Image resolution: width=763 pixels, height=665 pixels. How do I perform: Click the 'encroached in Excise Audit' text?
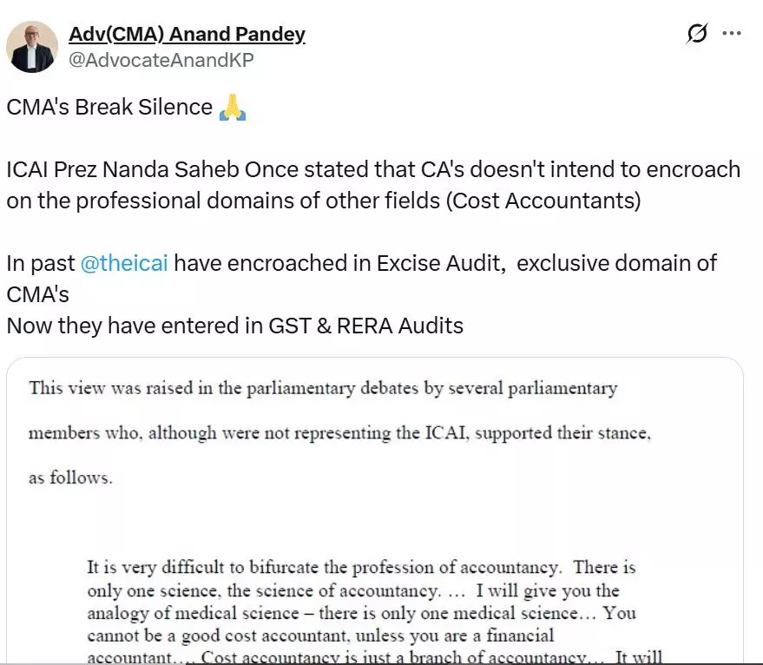[x=364, y=263]
